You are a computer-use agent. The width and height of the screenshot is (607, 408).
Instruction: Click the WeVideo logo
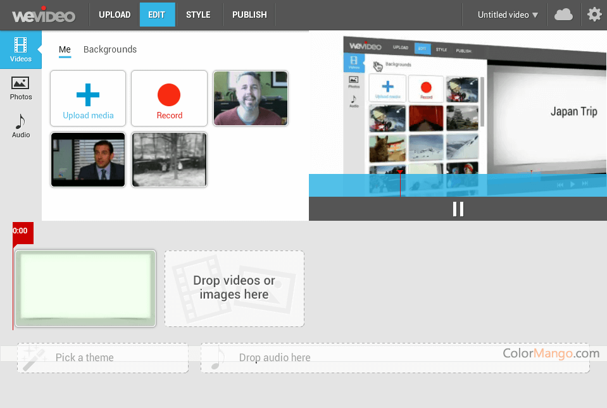click(x=43, y=15)
